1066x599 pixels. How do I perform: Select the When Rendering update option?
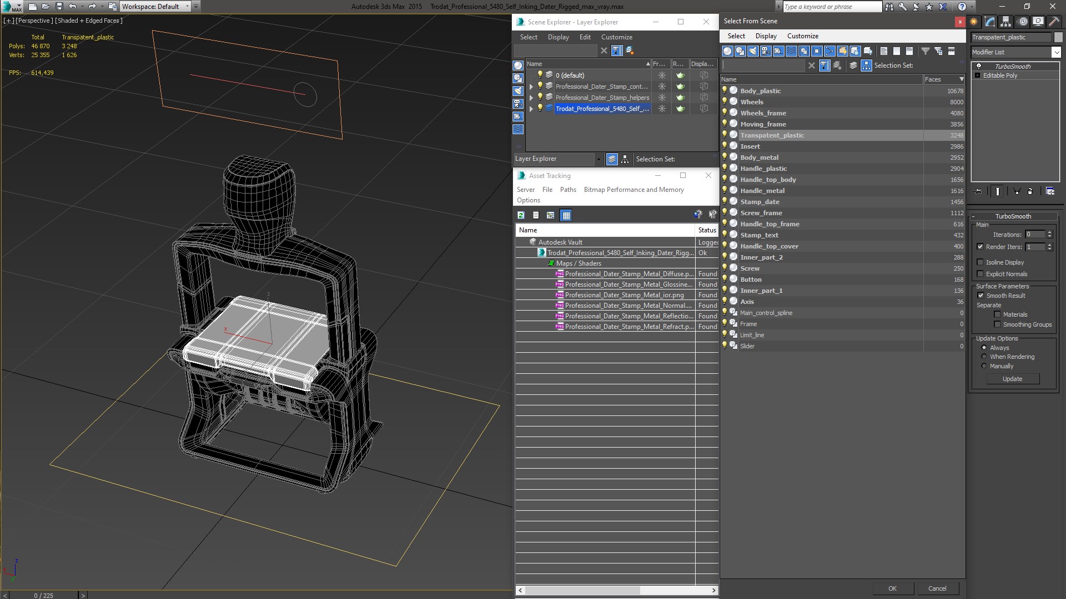click(984, 357)
